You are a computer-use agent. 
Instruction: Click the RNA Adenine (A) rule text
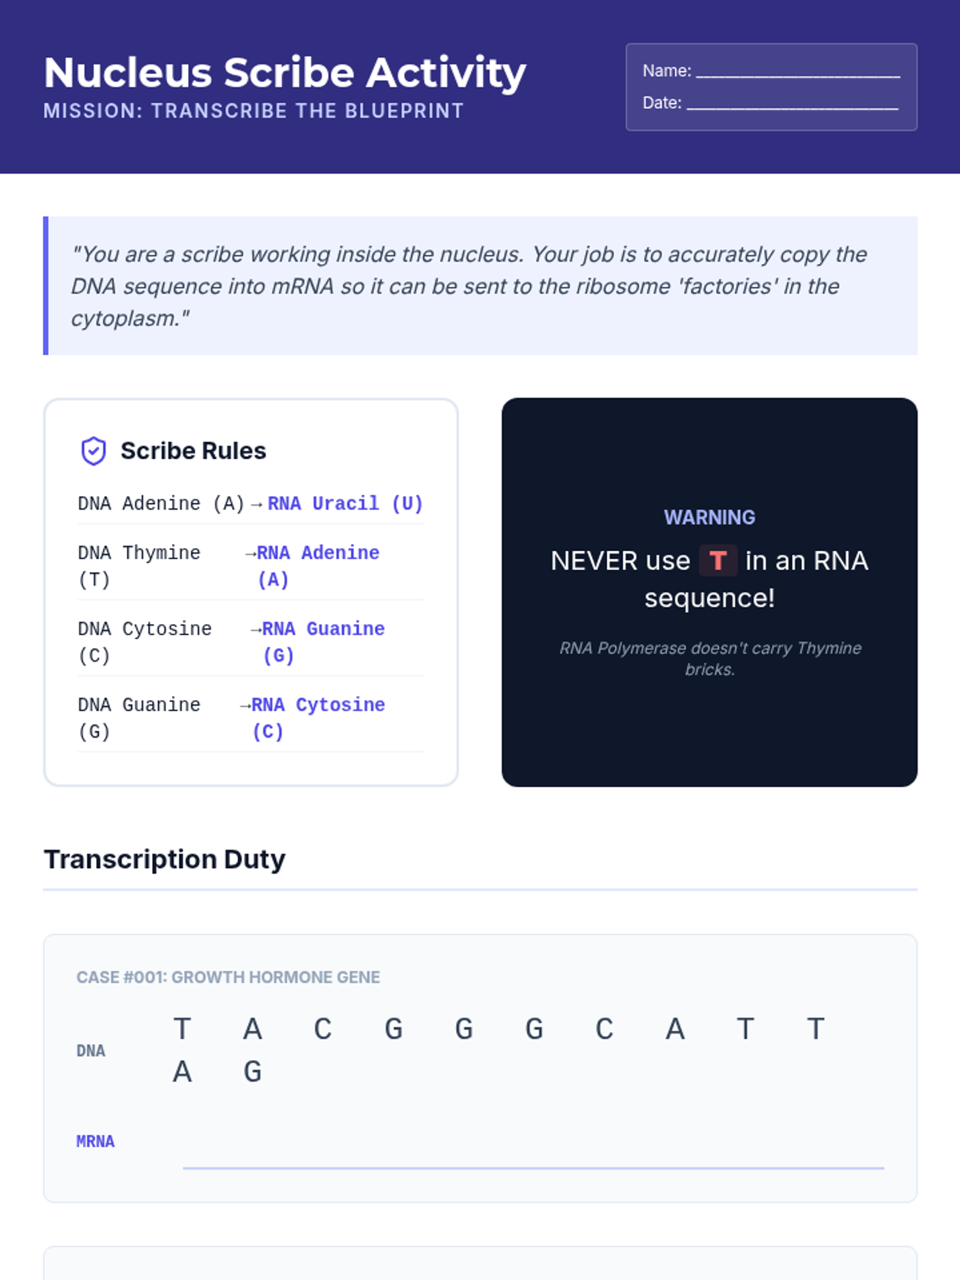click(x=318, y=566)
